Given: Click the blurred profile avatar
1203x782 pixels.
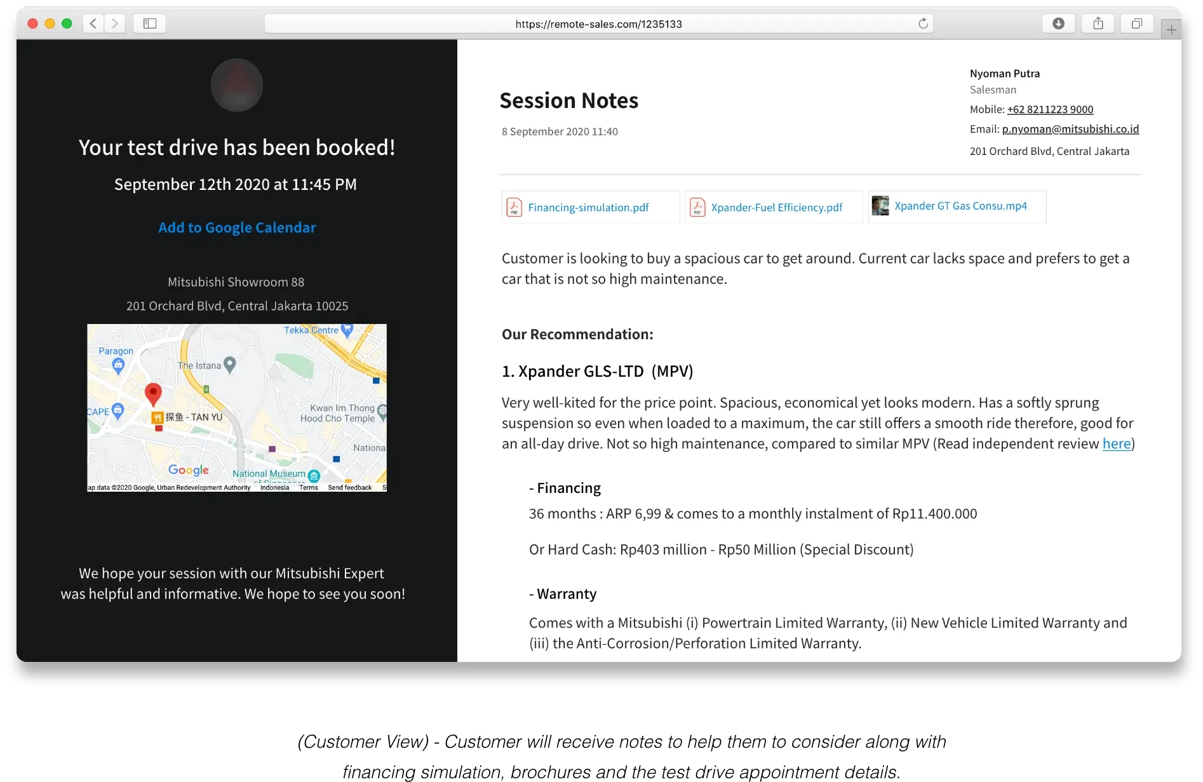Looking at the screenshot, I should [237, 85].
